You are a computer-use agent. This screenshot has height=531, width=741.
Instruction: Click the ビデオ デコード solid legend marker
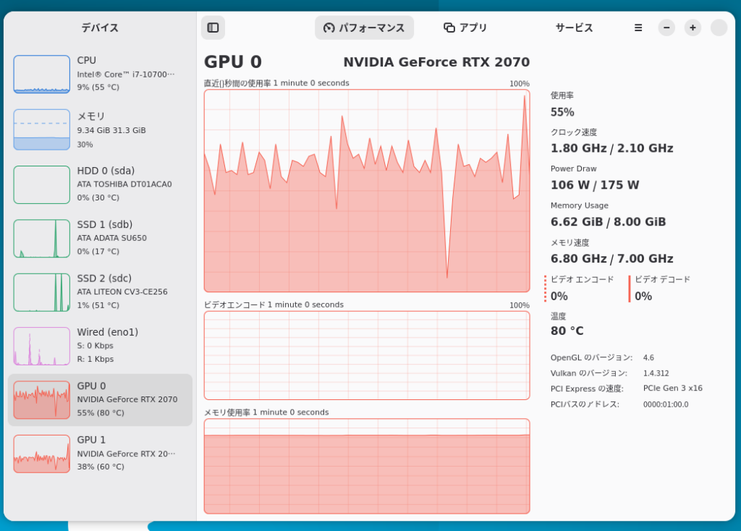pos(630,289)
